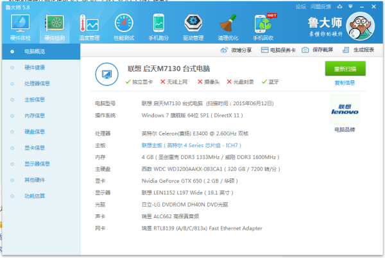Click the WDC WD3200AAKX hard disk text
This screenshot has height=258, width=385.
point(210,169)
